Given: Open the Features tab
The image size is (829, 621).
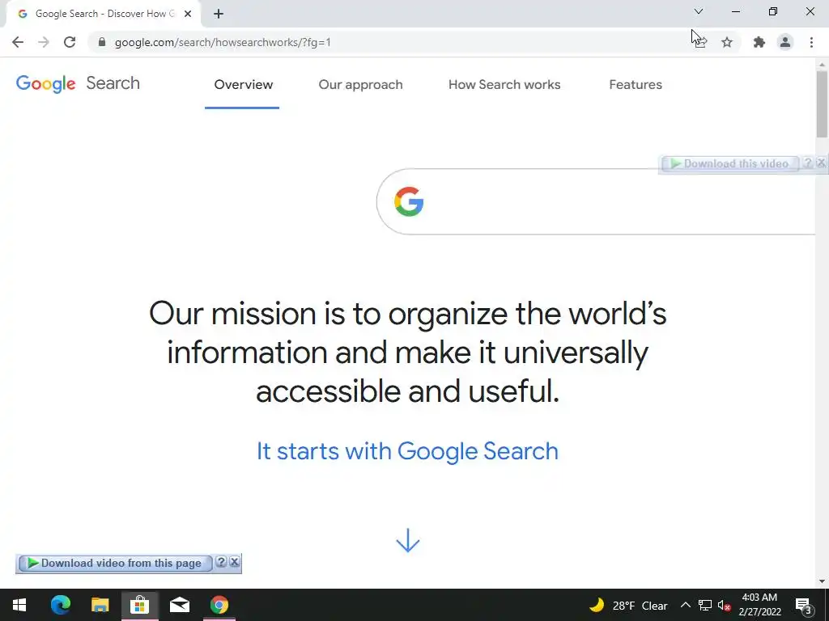Looking at the screenshot, I should tap(636, 84).
